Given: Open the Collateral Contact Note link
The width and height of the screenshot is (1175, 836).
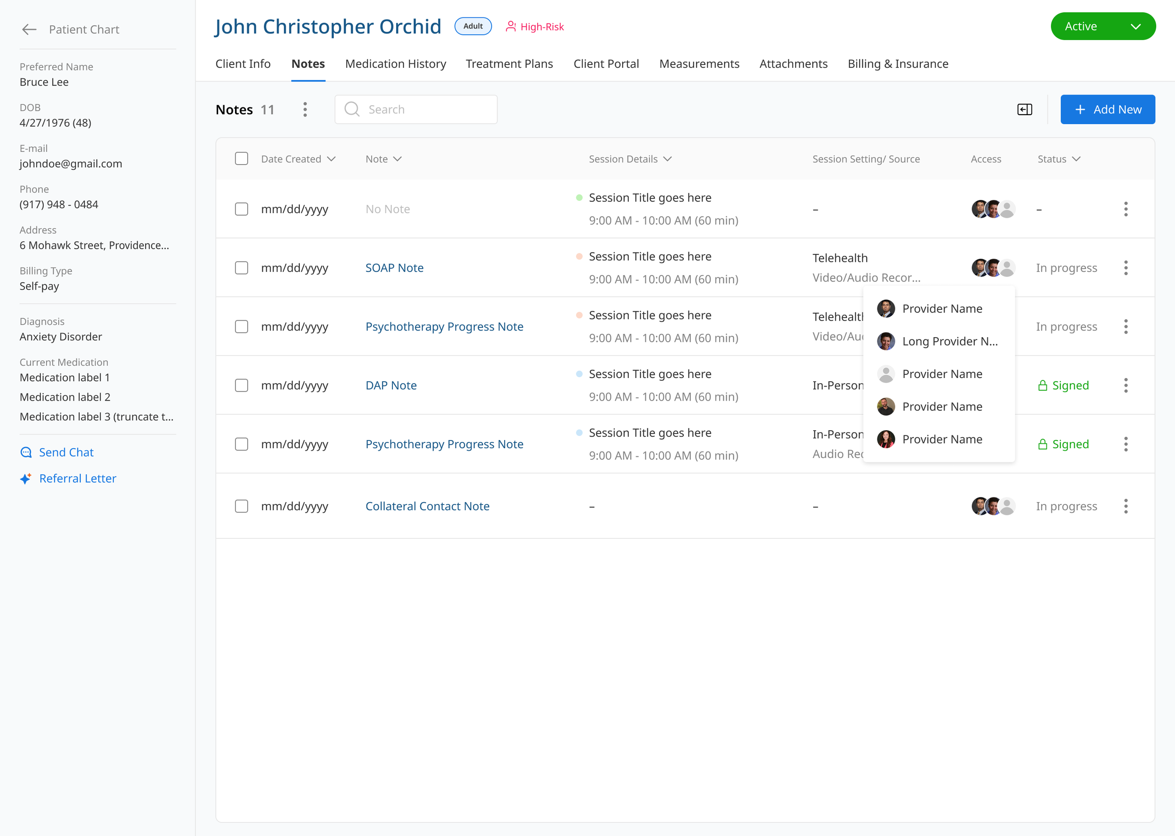Looking at the screenshot, I should click(427, 506).
